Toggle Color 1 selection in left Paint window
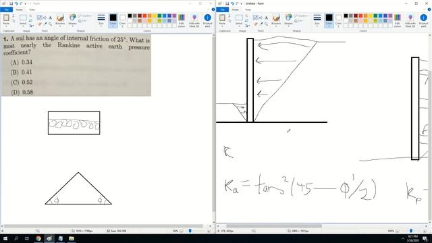Viewport: 432px width, 243px height. (113, 20)
